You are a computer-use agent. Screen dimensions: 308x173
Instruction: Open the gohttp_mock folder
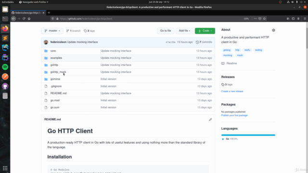pos(58,72)
